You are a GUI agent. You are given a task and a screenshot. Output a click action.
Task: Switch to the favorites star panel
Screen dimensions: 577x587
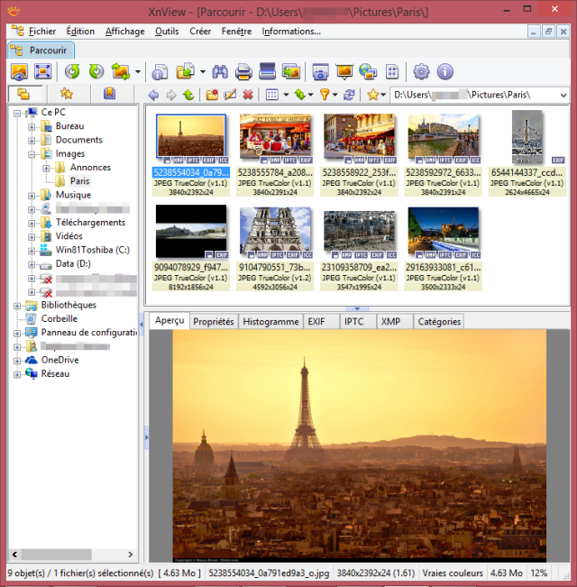pyautogui.click(x=67, y=94)
